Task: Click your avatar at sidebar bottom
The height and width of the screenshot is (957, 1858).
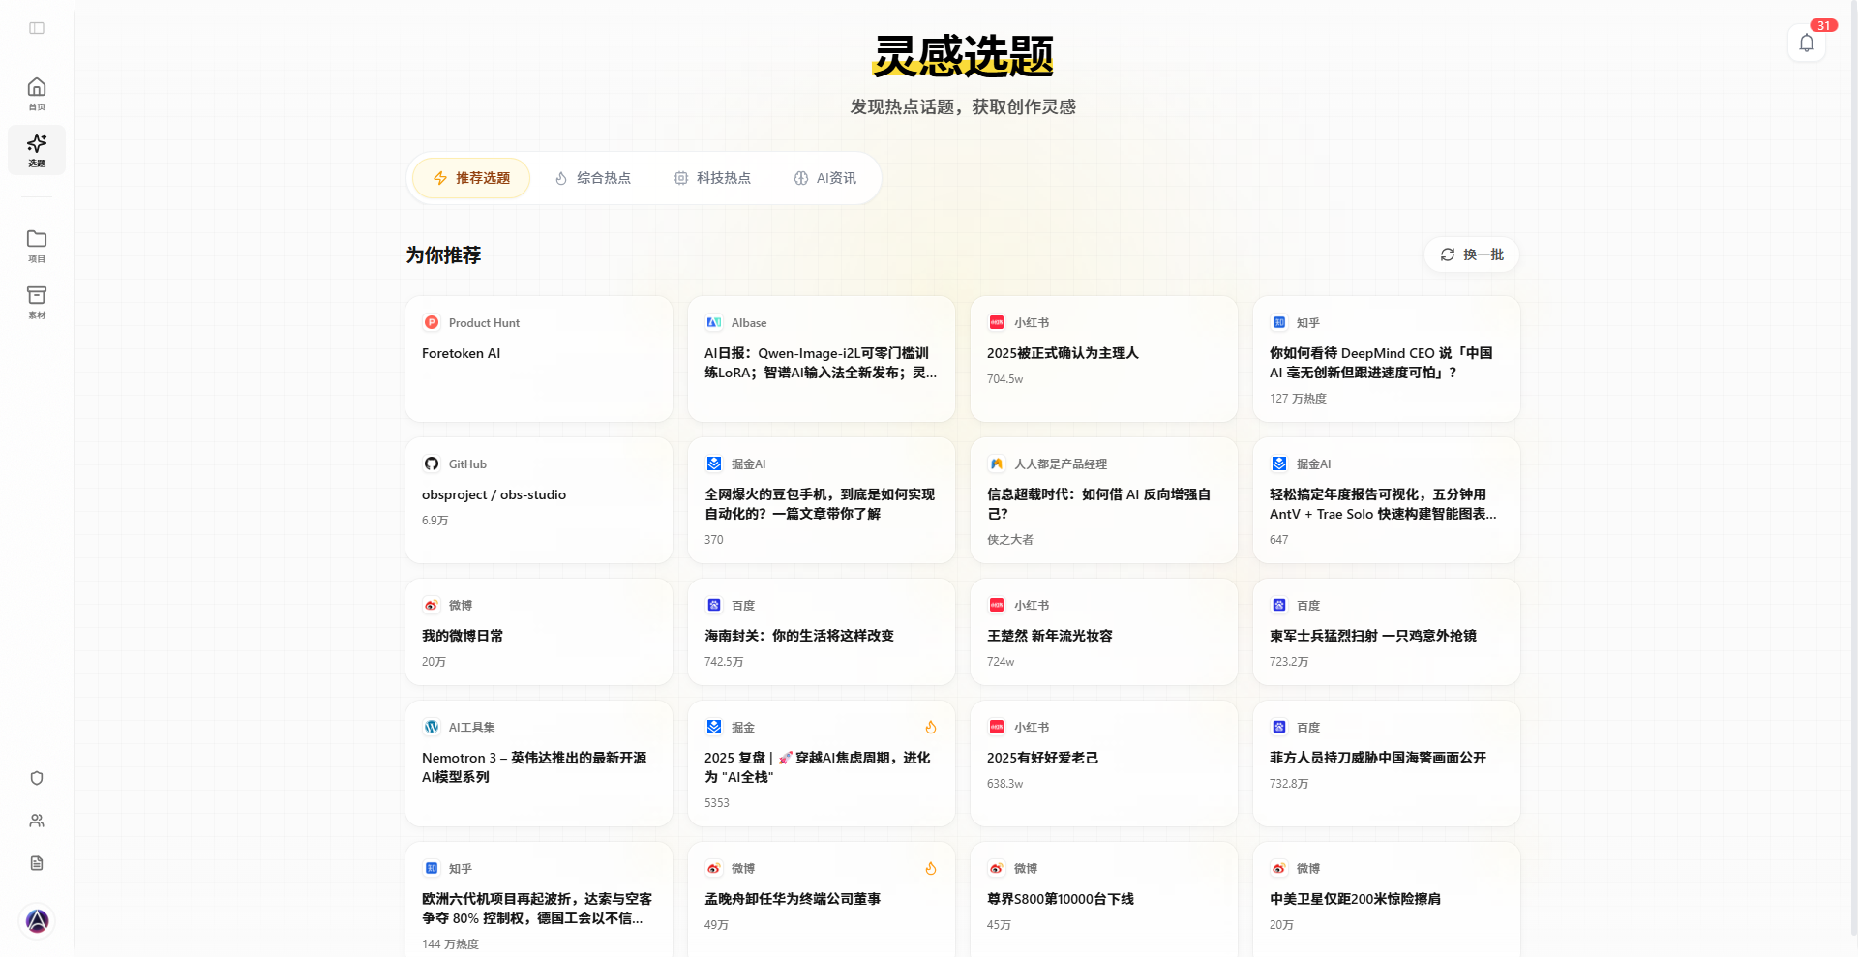Action: click(37, 921)
